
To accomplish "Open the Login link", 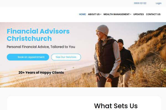I will click(x=159, y=3).
